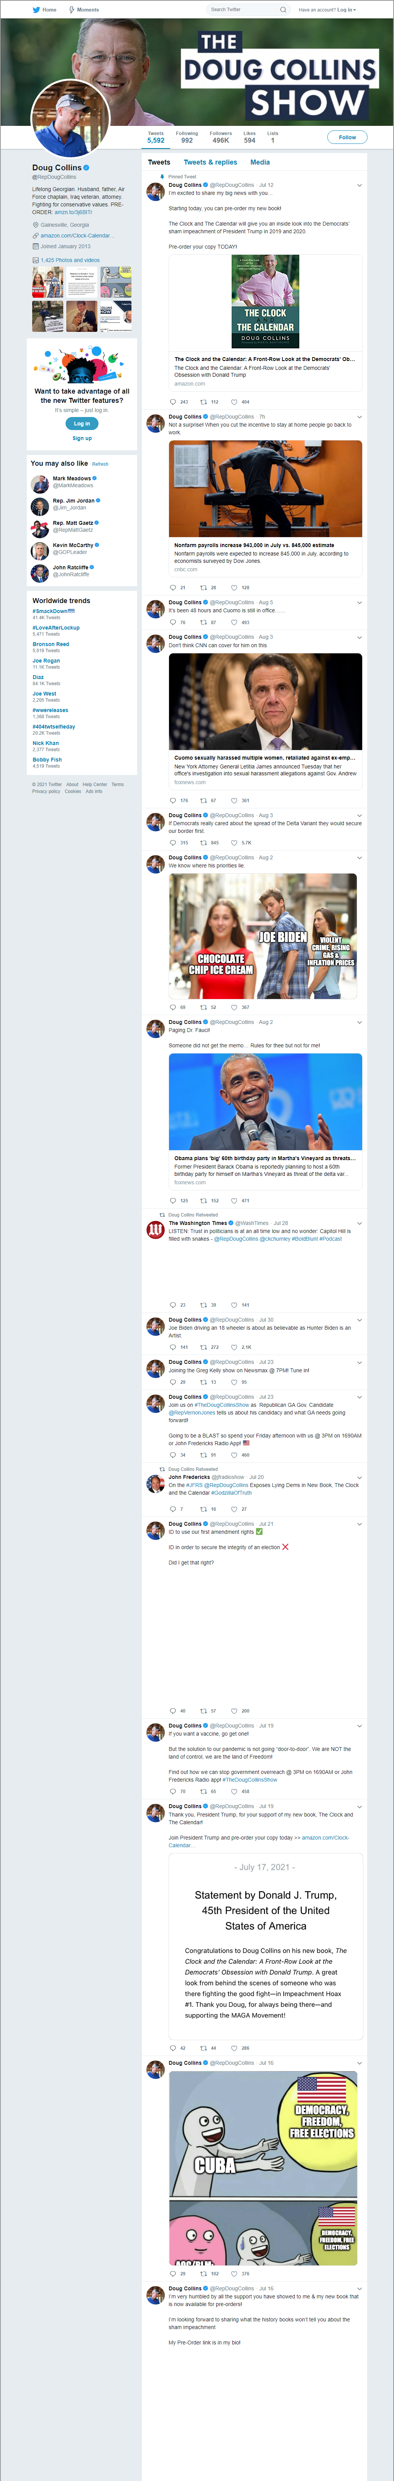The height and width of the screenshot is (2481, 394).
Task: Reply to the Cuomo CNN tweet with 176 replies
Action: coord(172,800)
